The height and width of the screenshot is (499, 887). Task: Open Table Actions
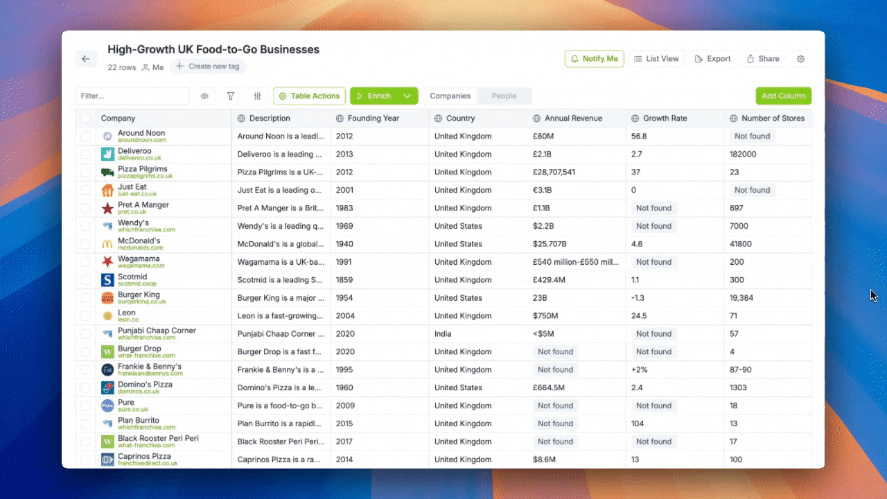click(x=309, y=96)
